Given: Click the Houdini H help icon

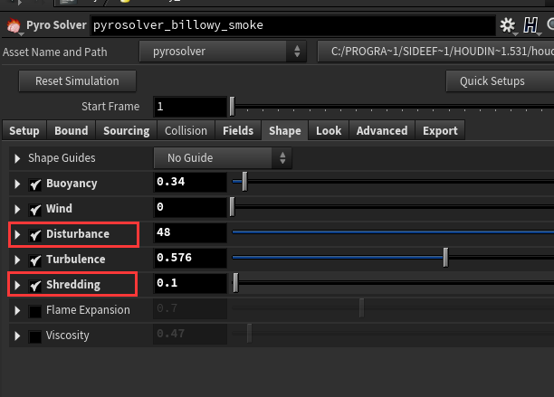Looking at the screenshot, I should click(x=530, y=25).
